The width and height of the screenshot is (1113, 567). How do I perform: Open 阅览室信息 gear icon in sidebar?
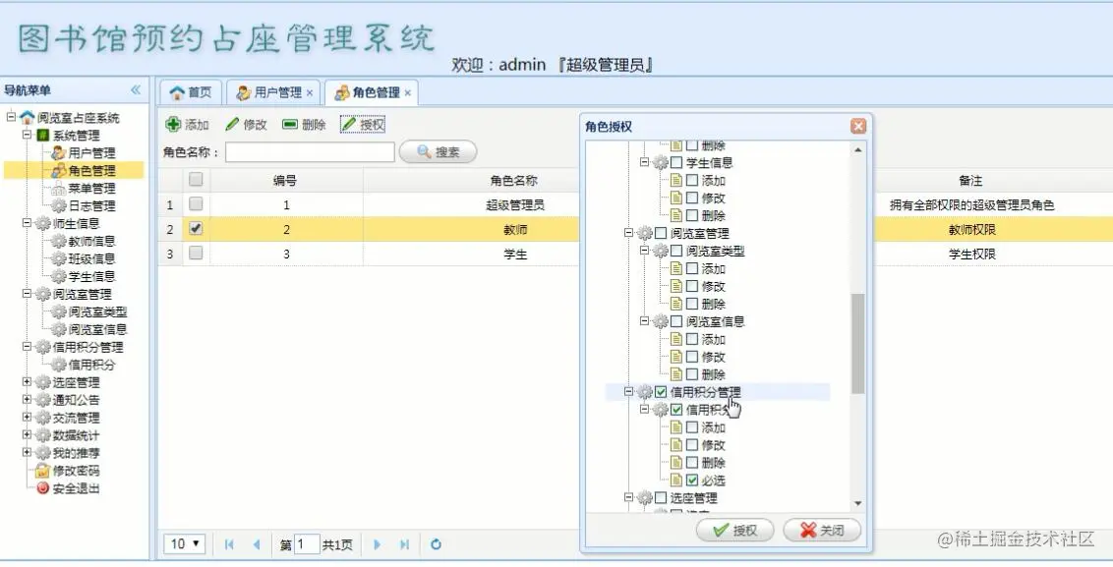click(59, 329)
